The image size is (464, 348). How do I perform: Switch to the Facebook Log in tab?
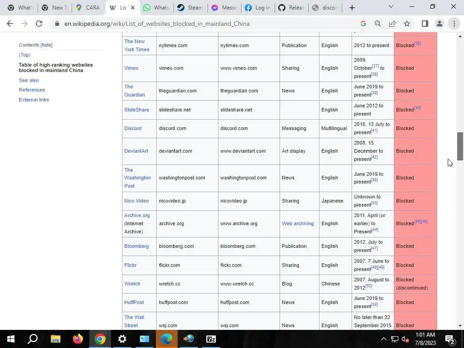(258, 8)
